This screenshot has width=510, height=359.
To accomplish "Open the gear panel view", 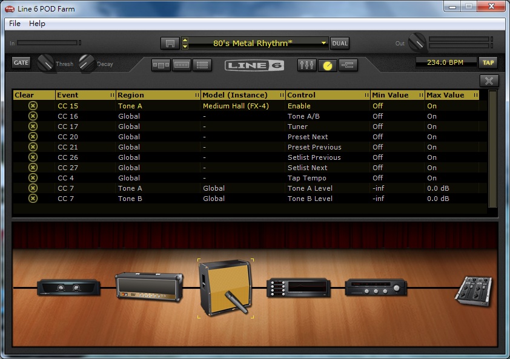I will [x=161, y=65].
